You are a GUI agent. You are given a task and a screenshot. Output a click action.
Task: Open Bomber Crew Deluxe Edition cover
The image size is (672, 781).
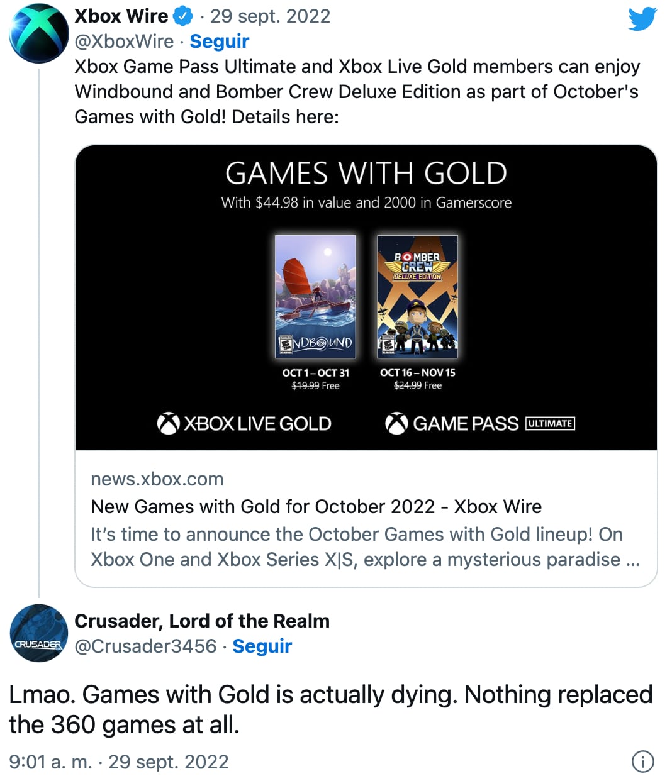417,296
